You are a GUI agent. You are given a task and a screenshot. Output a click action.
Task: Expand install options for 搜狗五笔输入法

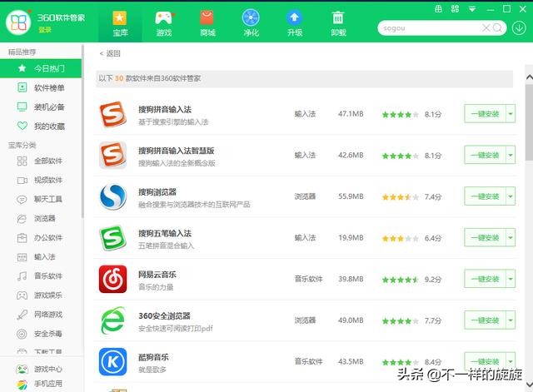[x=511, y=237]
